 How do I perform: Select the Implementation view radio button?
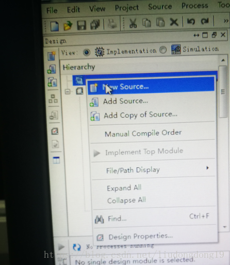click(87, 52)
